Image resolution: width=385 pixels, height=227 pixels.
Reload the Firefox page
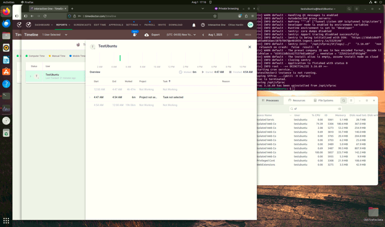coord(45,16)
